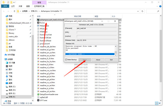The width and height of the screenshot is (163, 106).
Task: Toggle the Make Backup checkbox
Action: tap(66, 60)
